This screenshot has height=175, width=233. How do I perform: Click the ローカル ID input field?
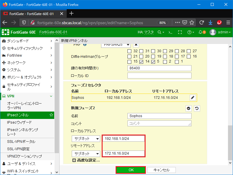pos(159,76)
